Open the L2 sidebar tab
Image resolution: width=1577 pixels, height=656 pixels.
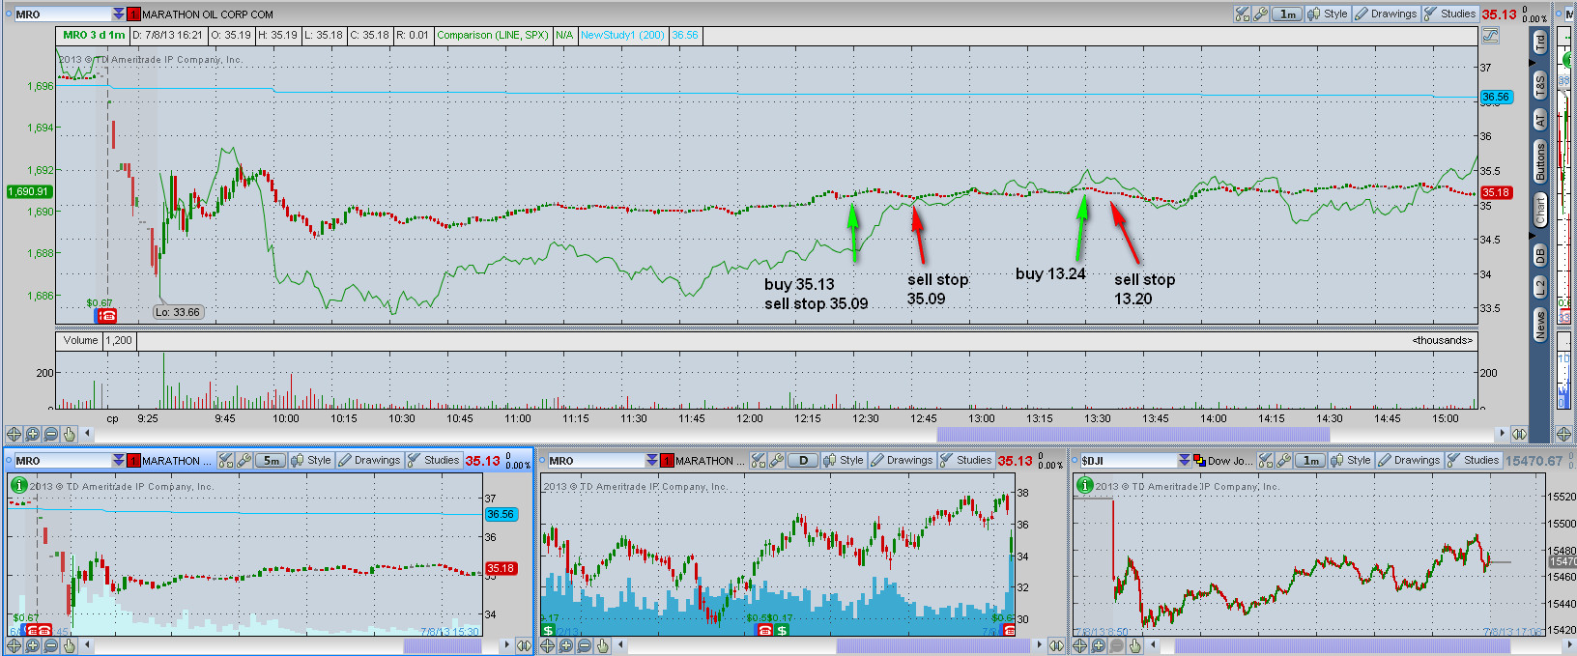point(1540,286)
